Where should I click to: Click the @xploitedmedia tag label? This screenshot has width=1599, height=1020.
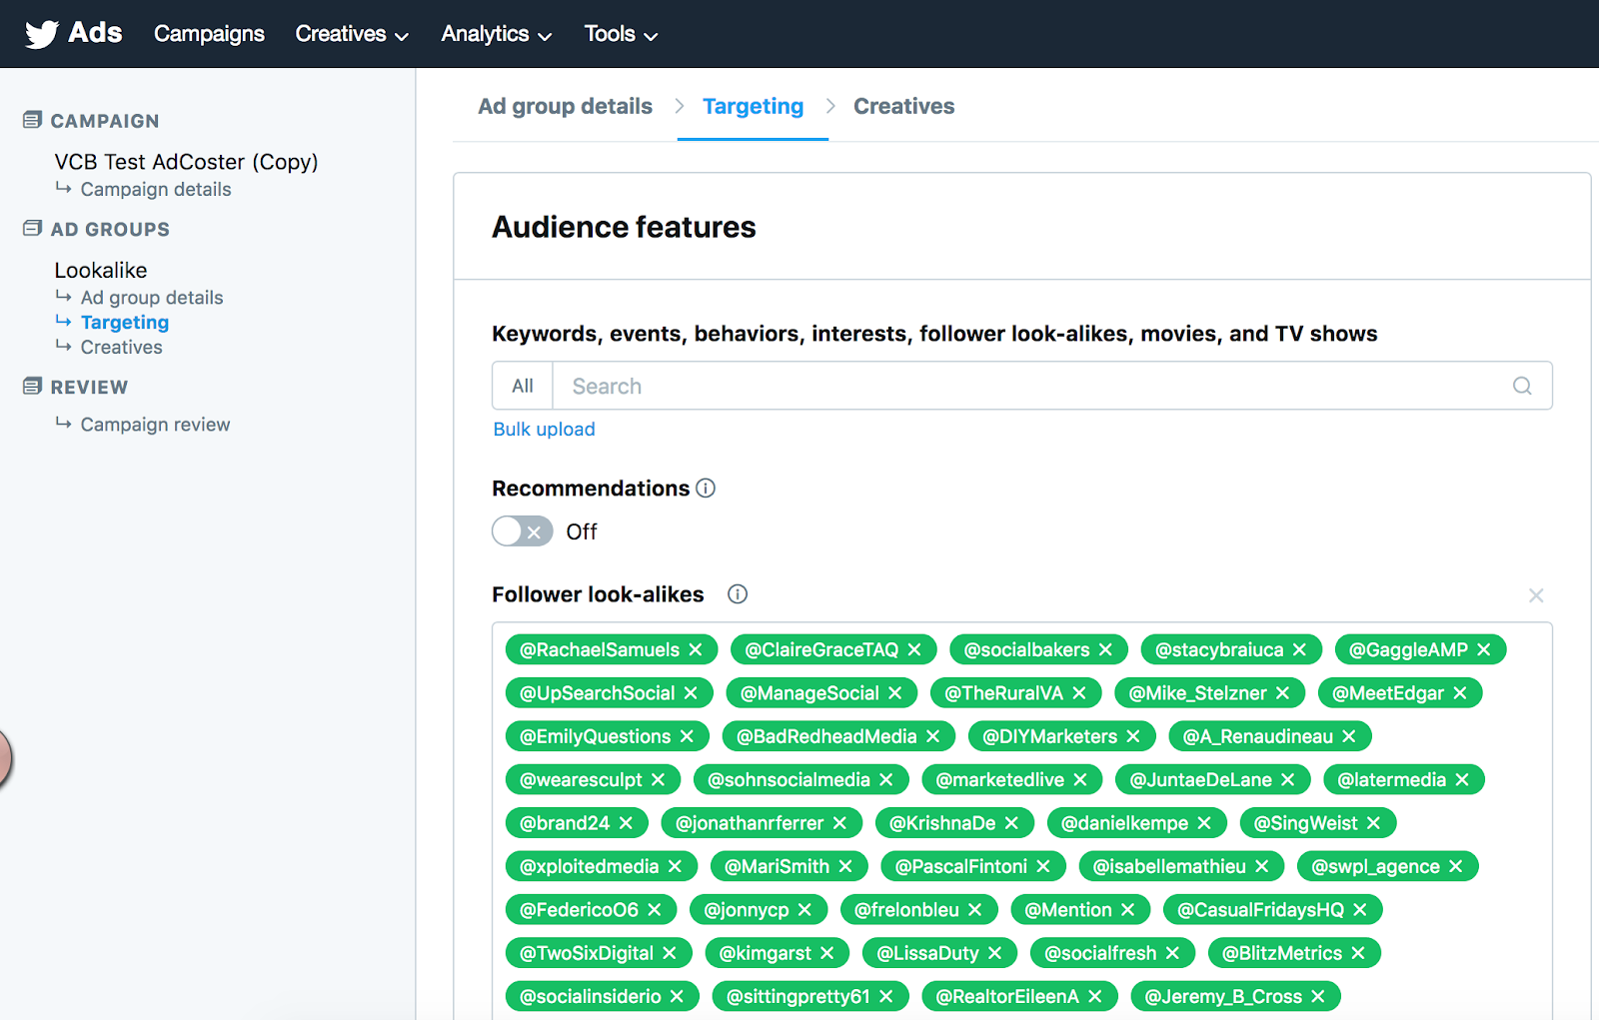590,867
